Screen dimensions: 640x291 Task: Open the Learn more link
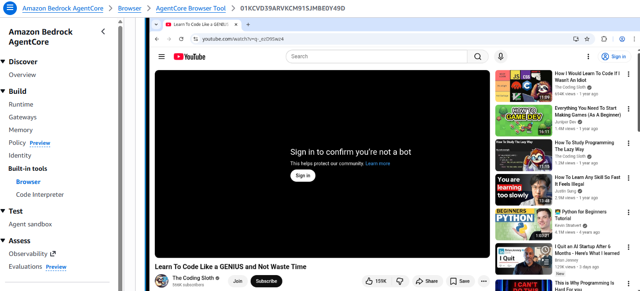tap(378, 163)
